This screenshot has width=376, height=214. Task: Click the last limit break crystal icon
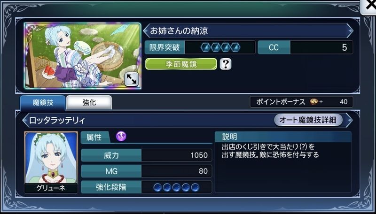pos(235,47)
